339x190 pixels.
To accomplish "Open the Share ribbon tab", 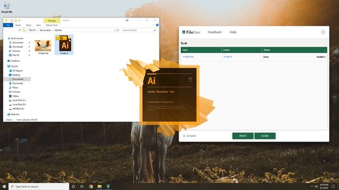I will 29,25.
